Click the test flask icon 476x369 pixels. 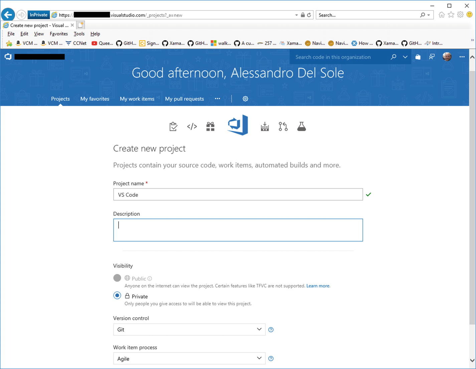[x=301, y=127]
